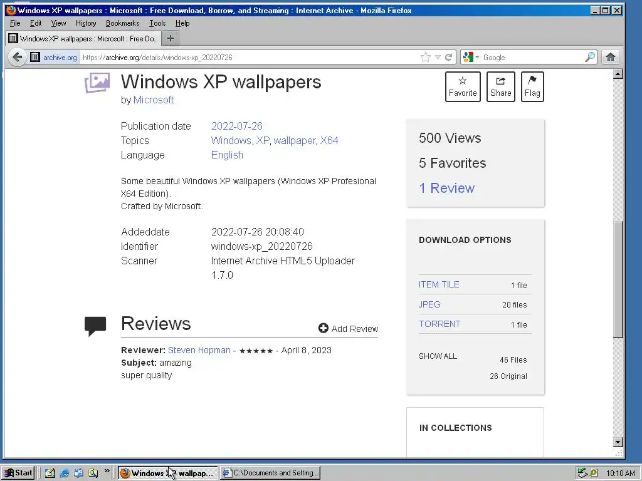Click SHOW ALL download files
Screen dimensions: 642x481
tap(438, 356)
